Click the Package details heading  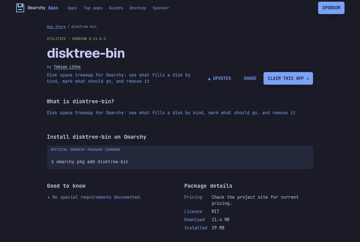[x=208, y=186]
